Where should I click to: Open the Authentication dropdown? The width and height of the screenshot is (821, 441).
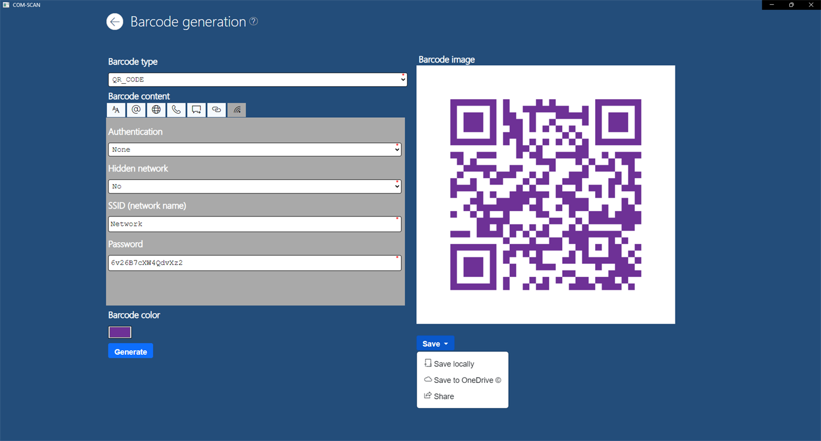pyautogui.click(x=255, y=150)
